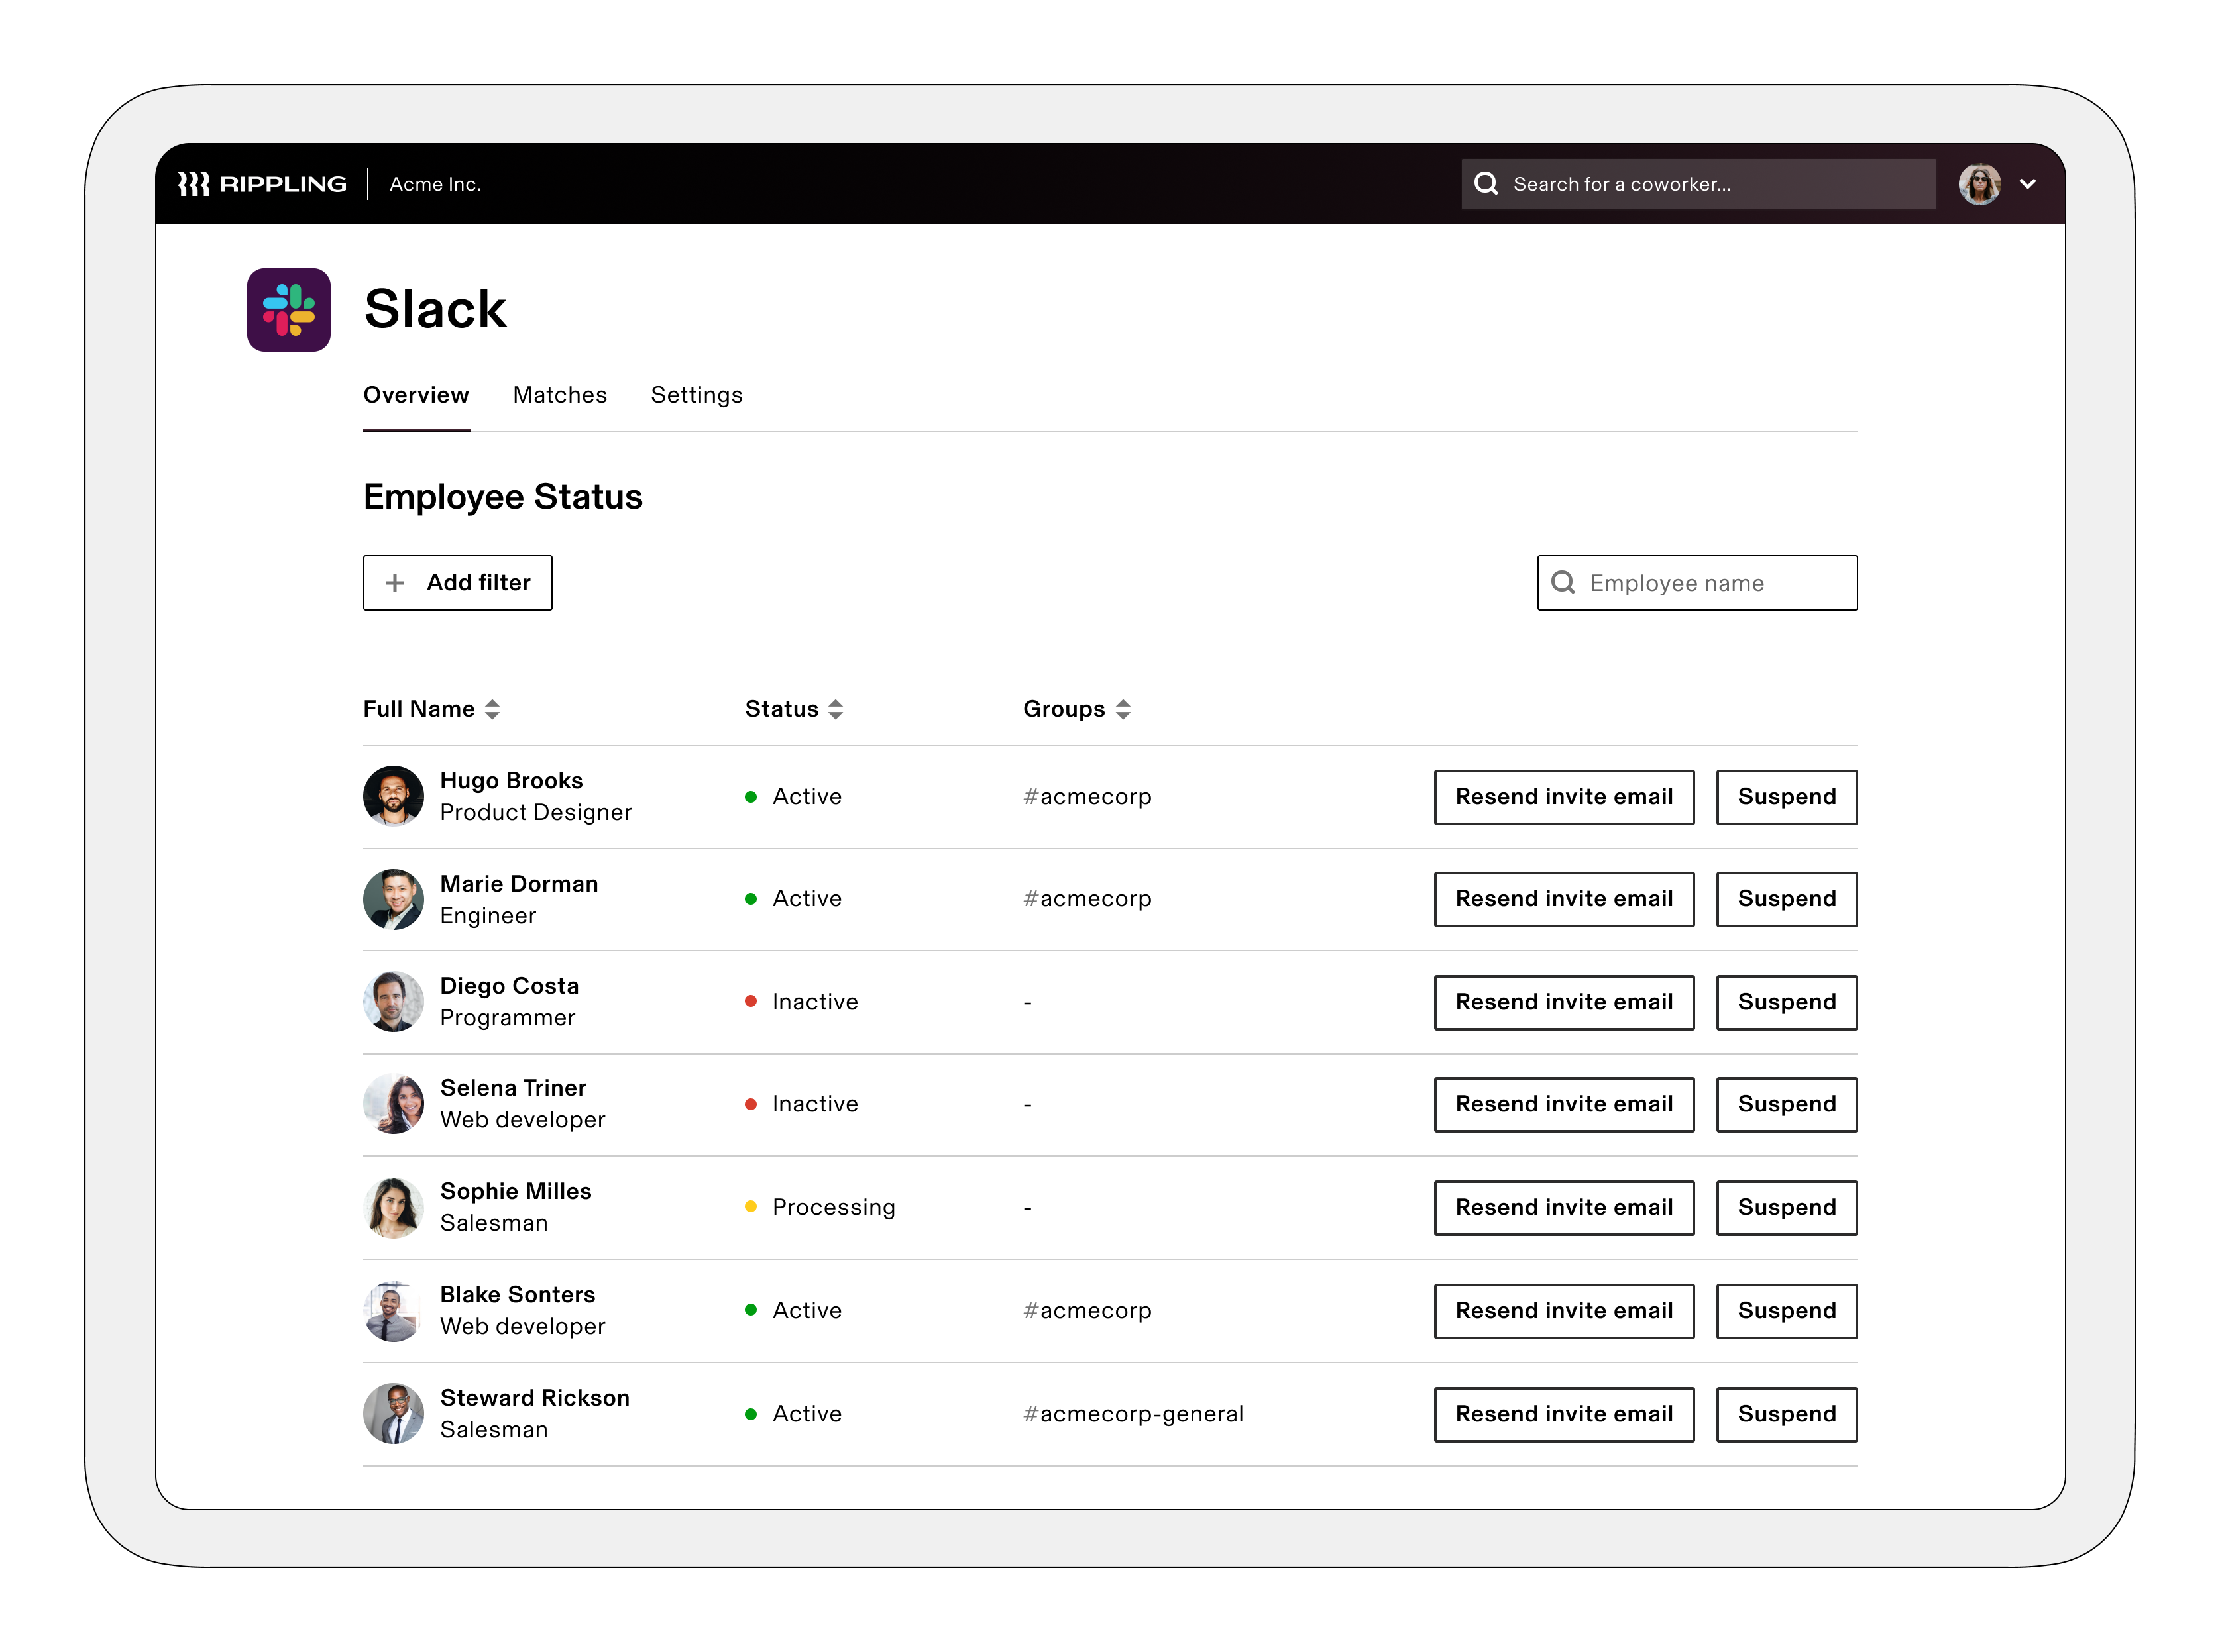Click Sophie Milles' Processing status
This screenshot has height=1652, width=2220.
tap(820, 1207)
